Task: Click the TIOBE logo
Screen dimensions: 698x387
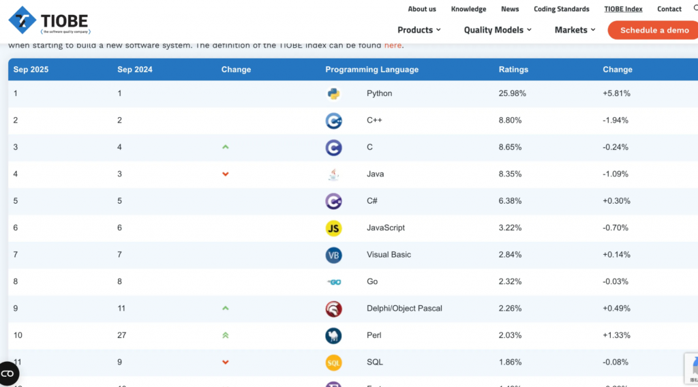Action: pos(49,20)
